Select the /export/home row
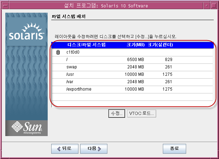Viewport: 219px width, 159px height. 132,89
